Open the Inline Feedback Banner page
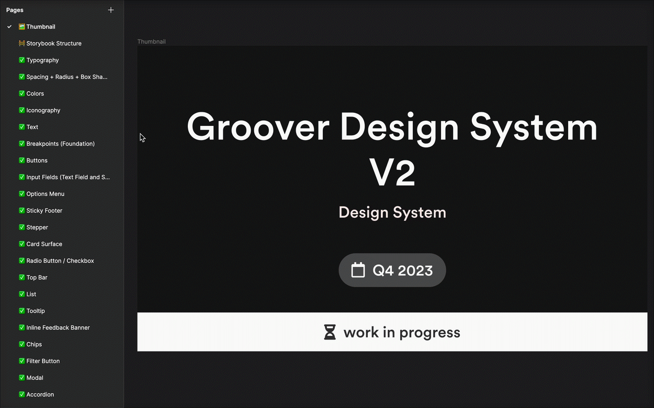The height and width of the screenshot is (408, 654). coord(59,328)
